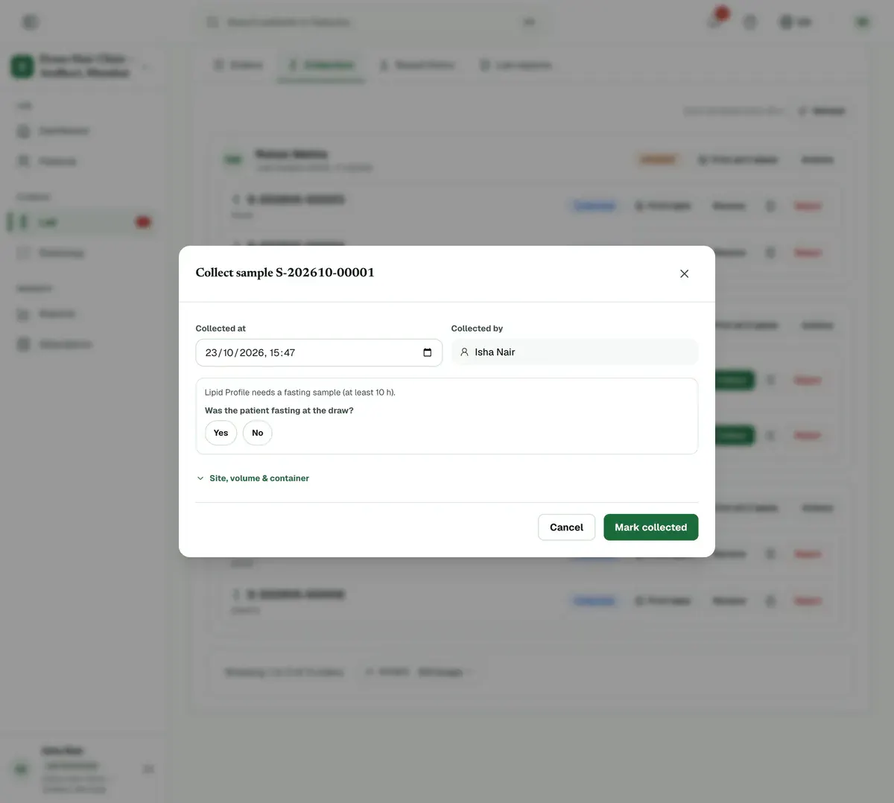Cancel the sample collection dialog

(566, 527)
